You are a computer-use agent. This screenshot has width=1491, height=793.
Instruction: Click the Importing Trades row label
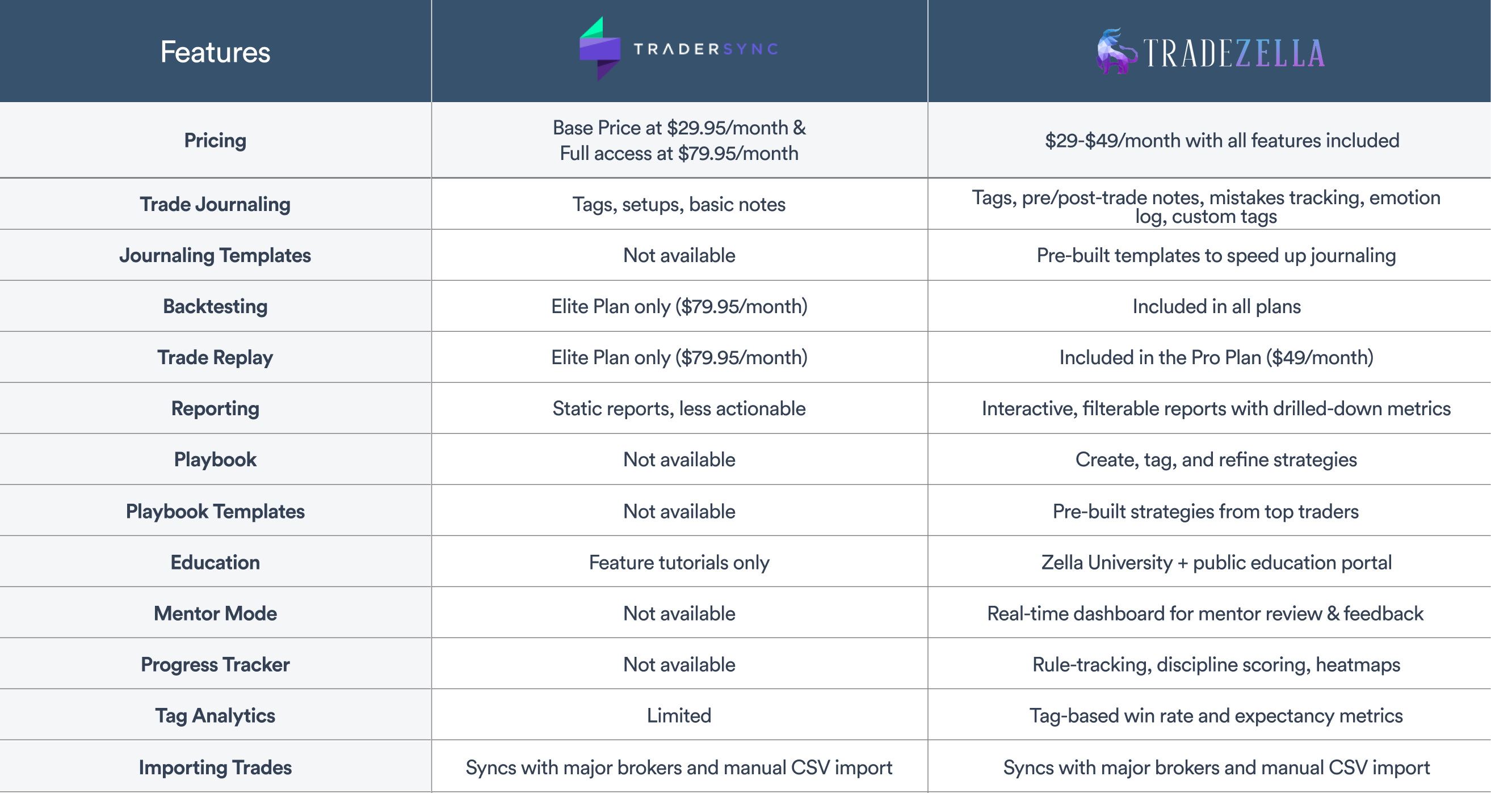tap(215, 767)
